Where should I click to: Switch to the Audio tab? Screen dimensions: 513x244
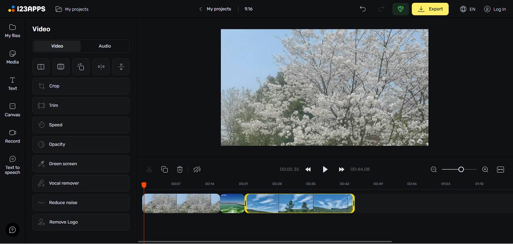click(x=105, y=46)
